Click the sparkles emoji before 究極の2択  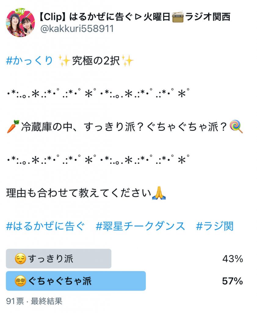pos(64,61)
